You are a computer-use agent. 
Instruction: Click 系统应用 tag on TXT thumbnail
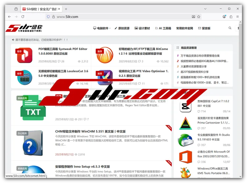(22, 98)
